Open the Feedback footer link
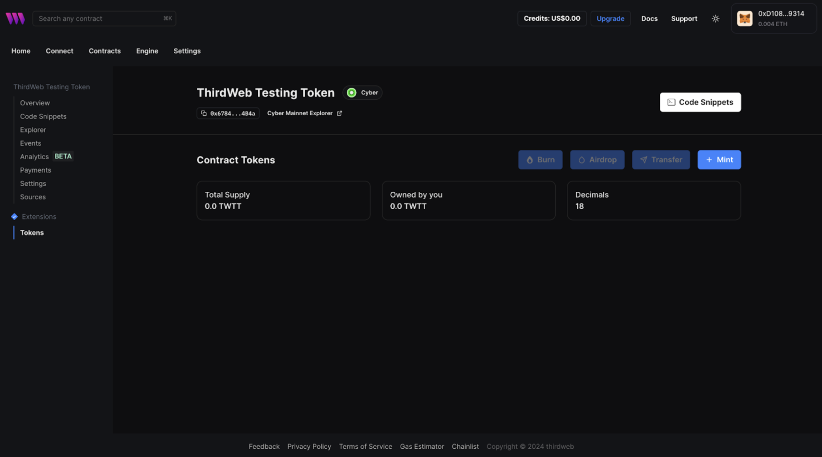Screen dimensions: 822x457 pyautogui.click(x=264, y=446)
